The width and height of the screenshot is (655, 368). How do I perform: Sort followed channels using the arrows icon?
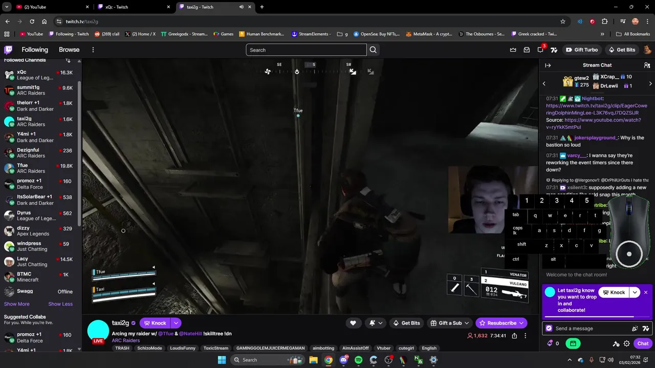(x=68, y=60)
